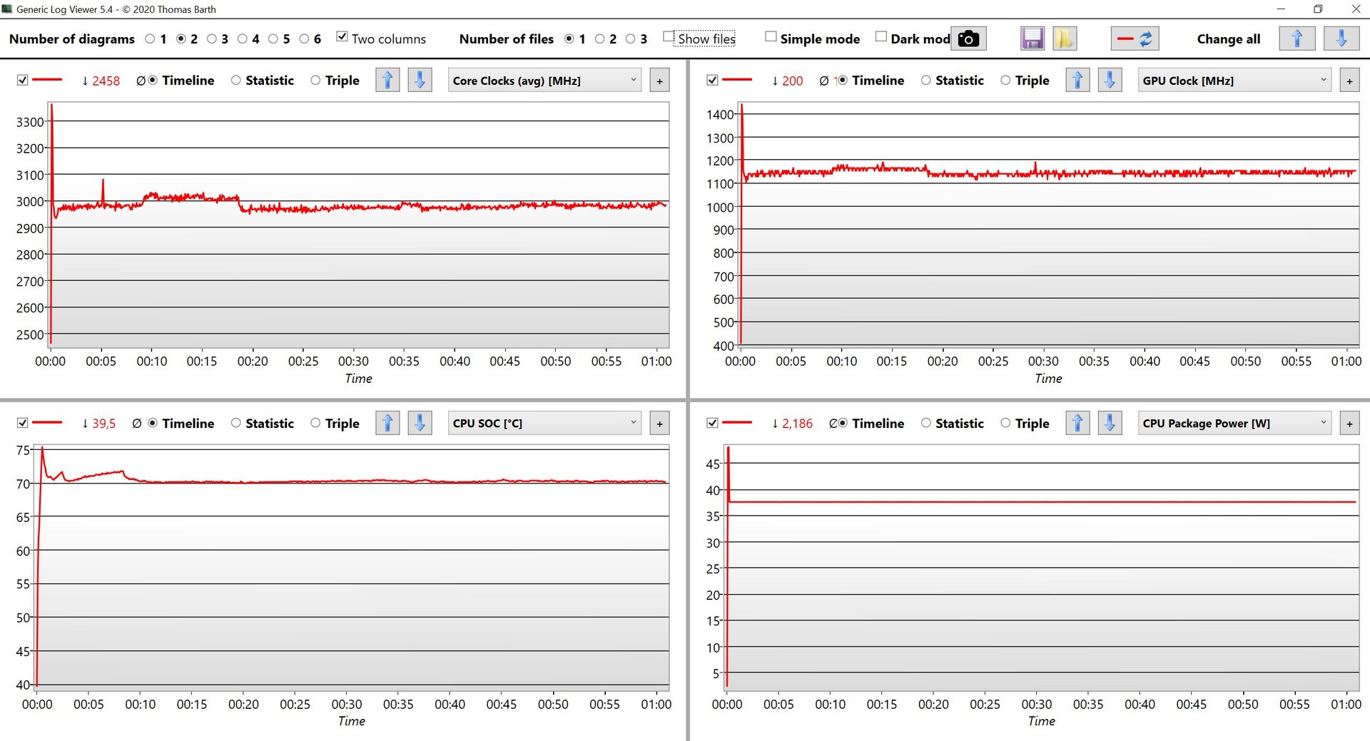Click the camera screenshot icon
The height and width of the screenshot is (741, 1370).
point(968,39)
